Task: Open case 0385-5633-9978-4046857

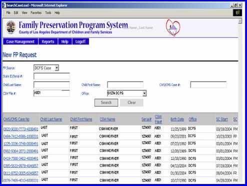Action: [21, 166]
